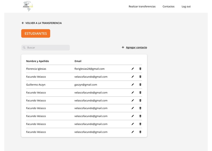Click the Email column header
This screenshot has width=212, height=151.
pos(78,61)
